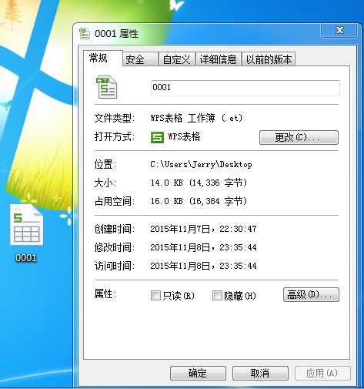
Task: Switch to the 详细信息 tab
Action: 218,59
